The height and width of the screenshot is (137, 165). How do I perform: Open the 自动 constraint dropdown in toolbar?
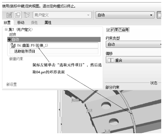(x=125, y=15)
